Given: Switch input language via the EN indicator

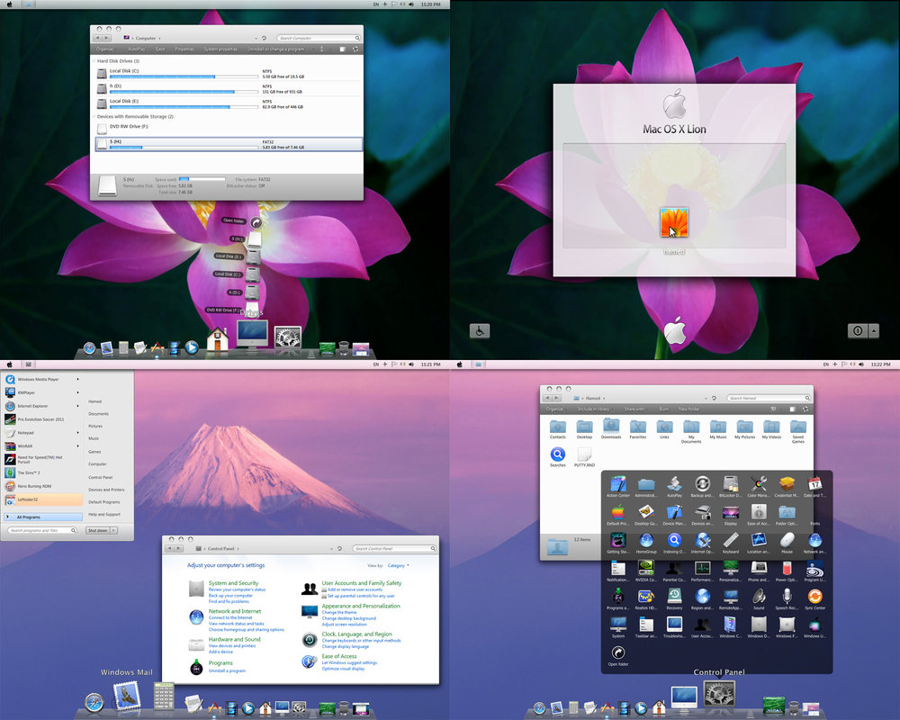Looking at the screenshot, I should [376, 4].
